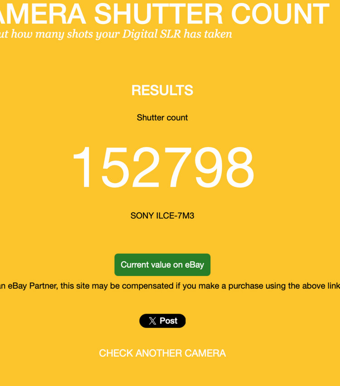Viewport: 340px width, 386px height.
Task: Click the italic tagline under the title
Action: (116, 34)
